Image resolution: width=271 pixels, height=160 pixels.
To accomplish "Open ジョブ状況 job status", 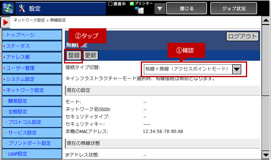I will click(x=233, y=8).
